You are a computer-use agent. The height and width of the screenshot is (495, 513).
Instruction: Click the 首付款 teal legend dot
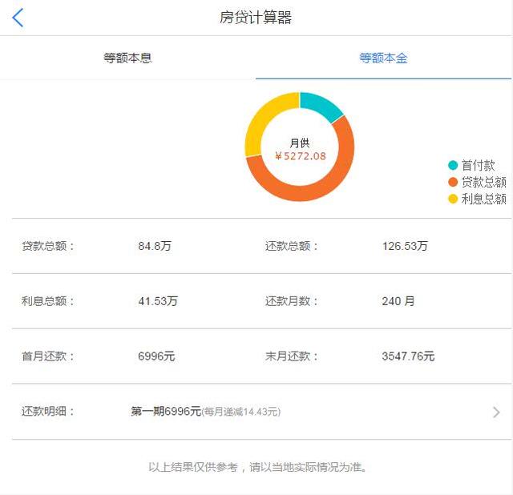pyautogui.click(x=453, y=166)
